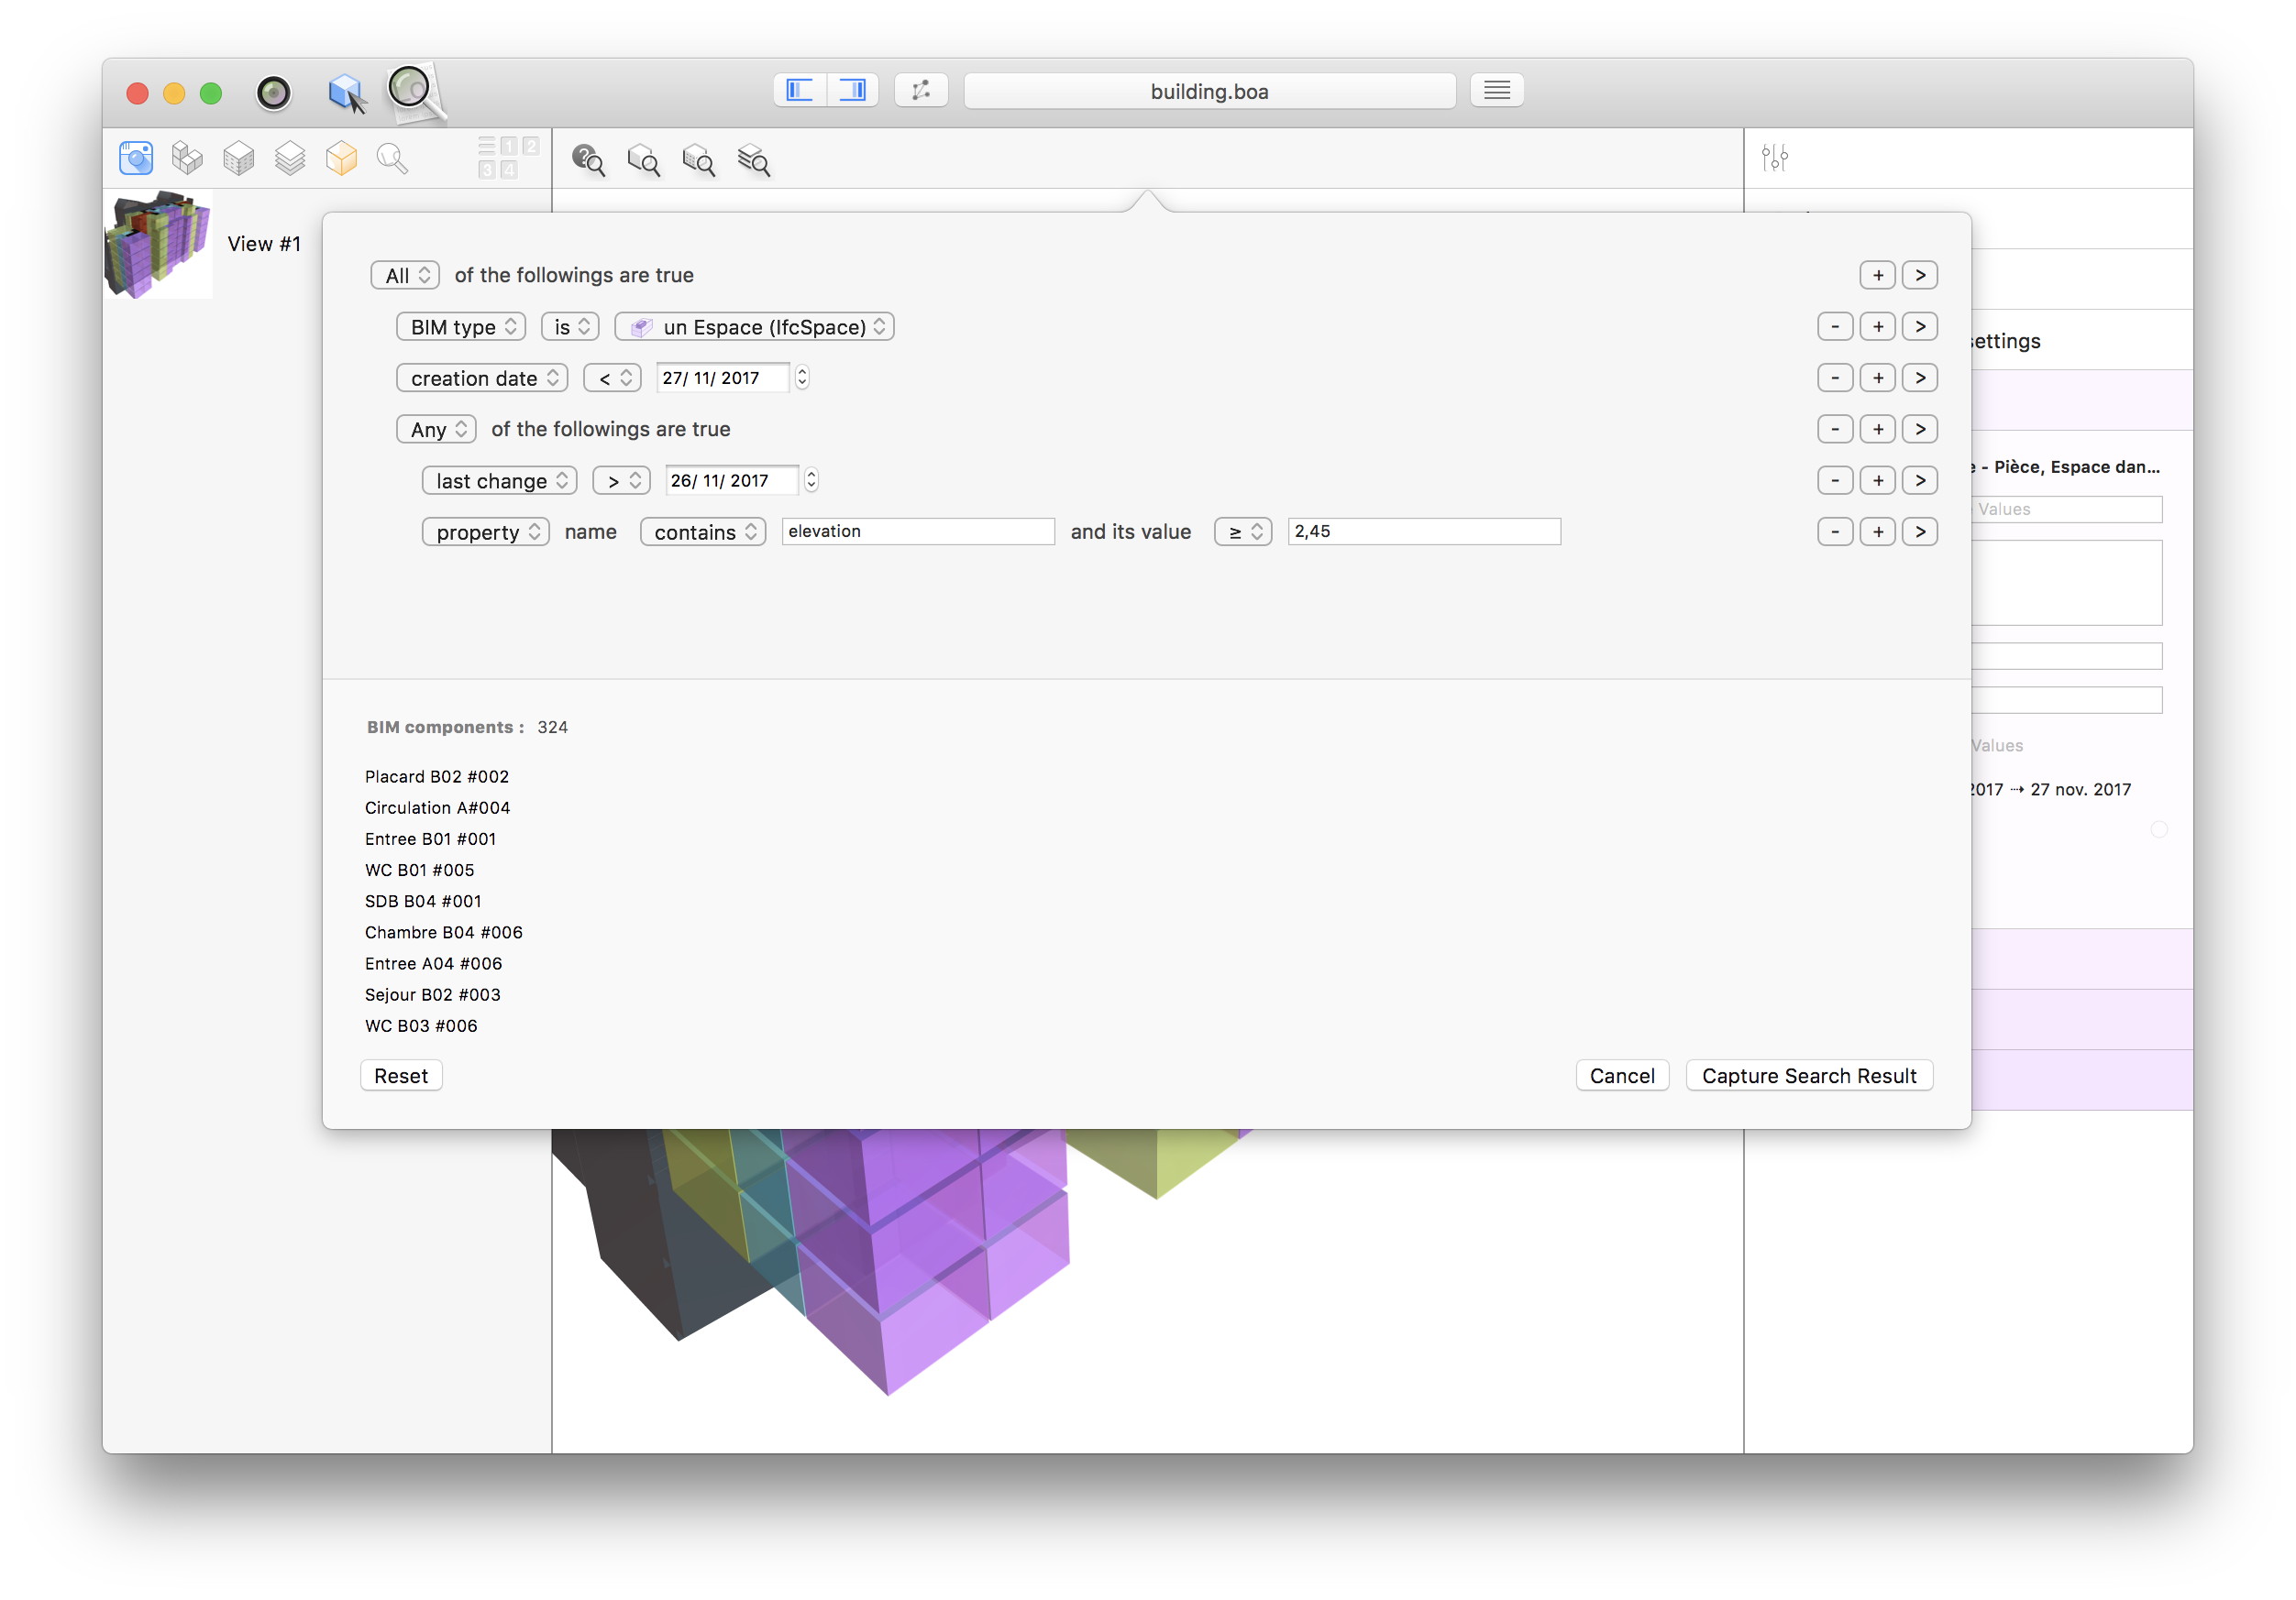Select the View #1 thumbnail
2296x1600 pixels.
tap(158, 245)
